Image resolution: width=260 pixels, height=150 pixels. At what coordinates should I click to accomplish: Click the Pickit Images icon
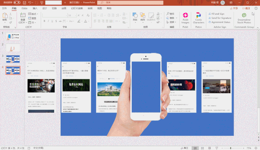pos(185,15)
